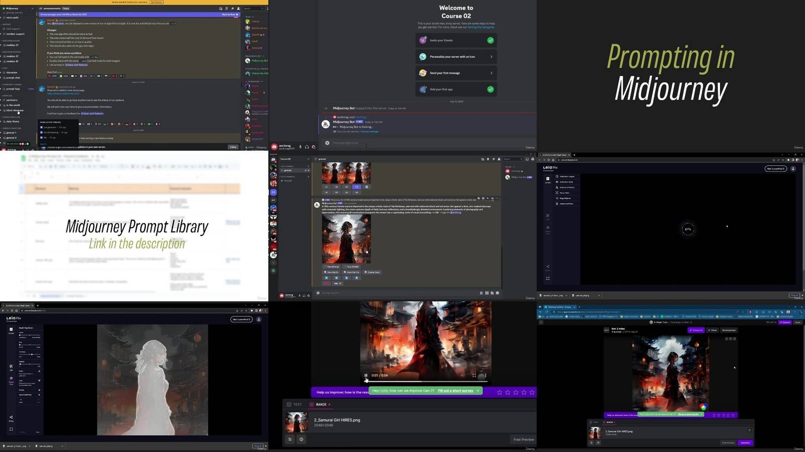Expand Personalize your server with an icon
Image resolution: width=805 pixels, height=452 pixels.
pyautogui.click(x=491, y=57)
